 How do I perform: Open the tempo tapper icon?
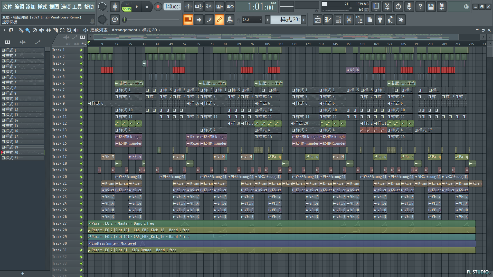click(391, 20)
